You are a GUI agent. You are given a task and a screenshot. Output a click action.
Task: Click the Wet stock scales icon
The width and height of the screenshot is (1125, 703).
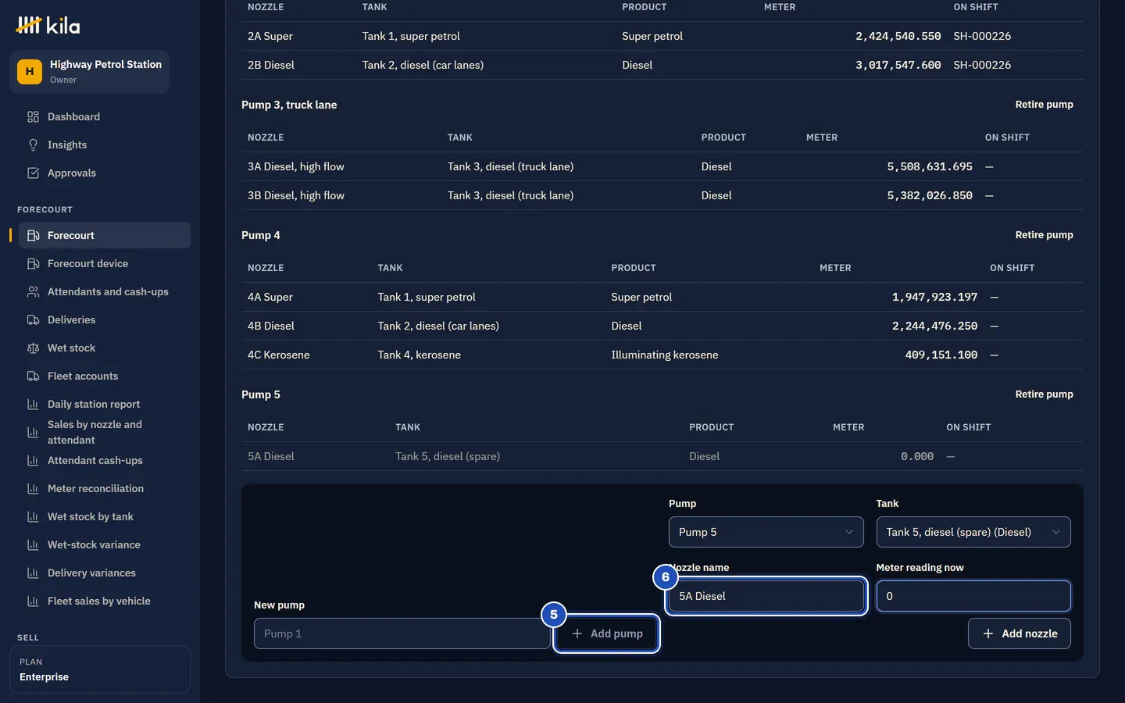33,348
